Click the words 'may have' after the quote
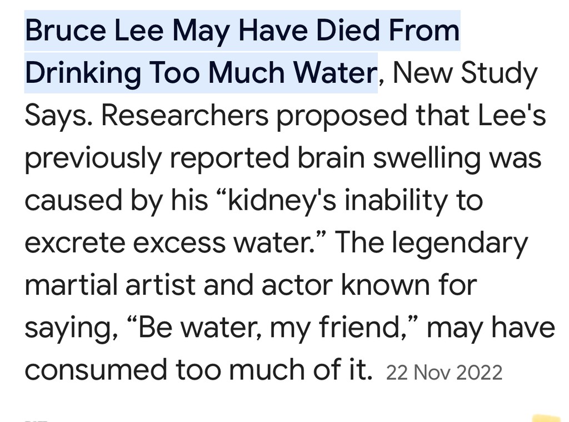This screenshot has width=569, height=422. tap(490, 327)
